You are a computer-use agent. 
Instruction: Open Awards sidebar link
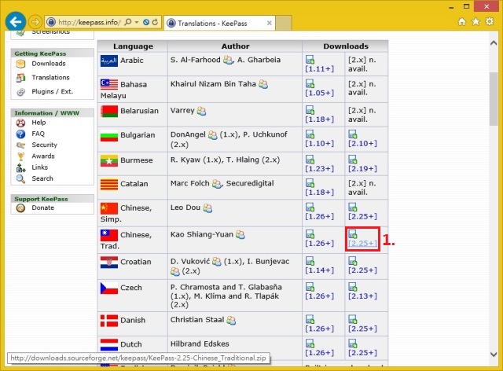tap(43, 156)
